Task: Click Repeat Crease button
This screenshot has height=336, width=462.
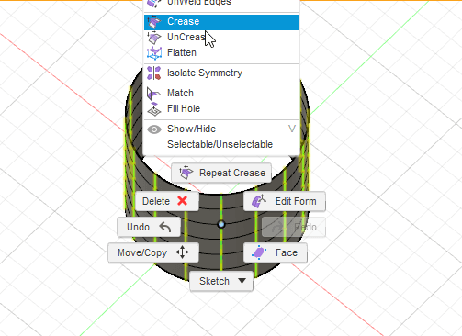Action: (x=221, y=173)
